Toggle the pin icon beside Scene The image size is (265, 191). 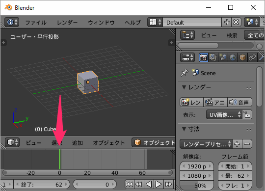[184, 73]
